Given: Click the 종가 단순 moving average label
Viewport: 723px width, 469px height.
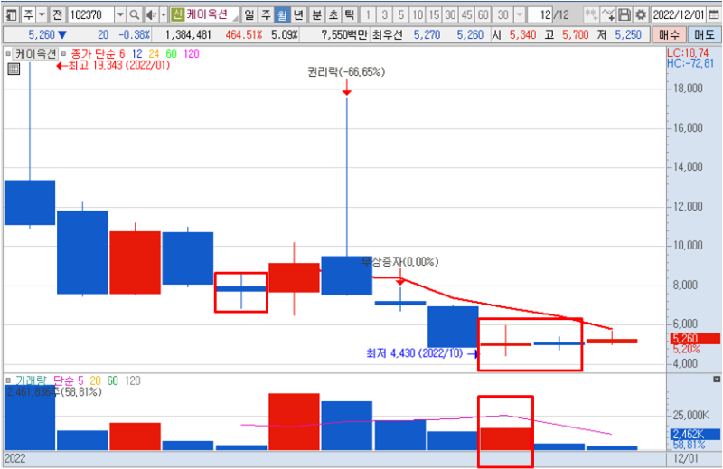Looking at the screenshot, I should click(x=92, y=54).
